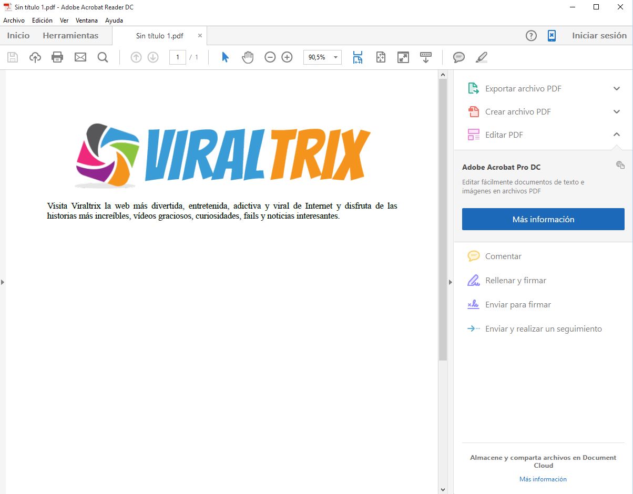This screenshot has width=633, height=494.
Task: Zoom out with the minus icon
Action: coord(270,57)
